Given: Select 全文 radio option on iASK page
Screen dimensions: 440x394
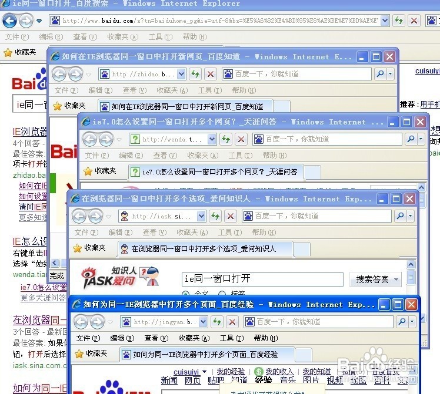Looking at the screenshot, I should 185,294.
